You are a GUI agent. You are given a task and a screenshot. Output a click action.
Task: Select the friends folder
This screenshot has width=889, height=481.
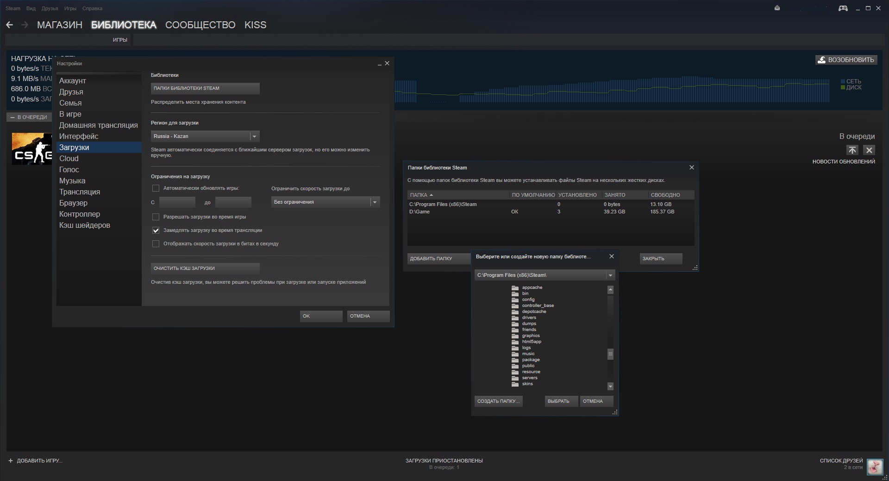point(529,330)
